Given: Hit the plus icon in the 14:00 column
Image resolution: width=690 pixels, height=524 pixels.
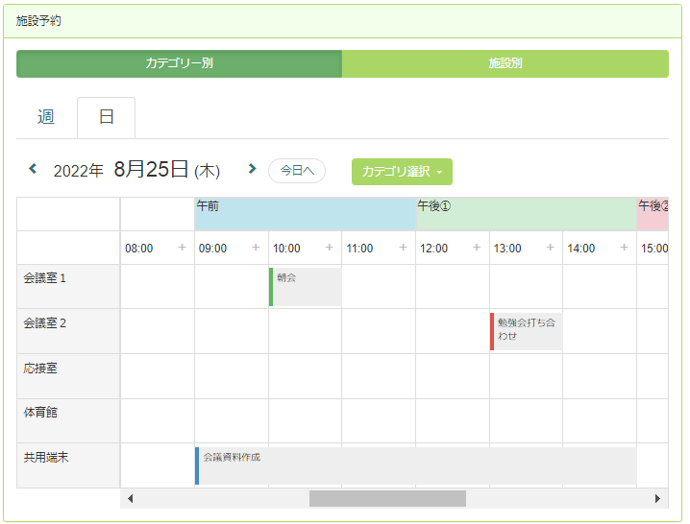Looking at the screenshot, I should coord(625,248).
